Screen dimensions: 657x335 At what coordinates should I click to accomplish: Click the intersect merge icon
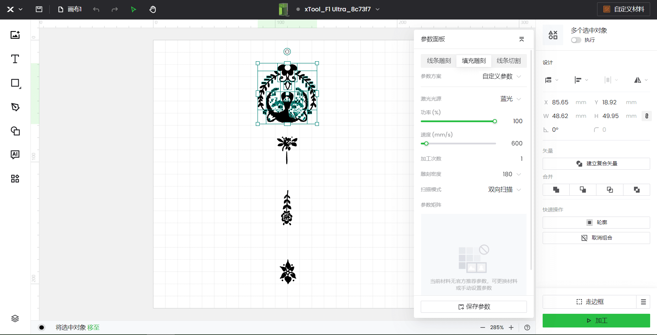(x=610, y=190)
